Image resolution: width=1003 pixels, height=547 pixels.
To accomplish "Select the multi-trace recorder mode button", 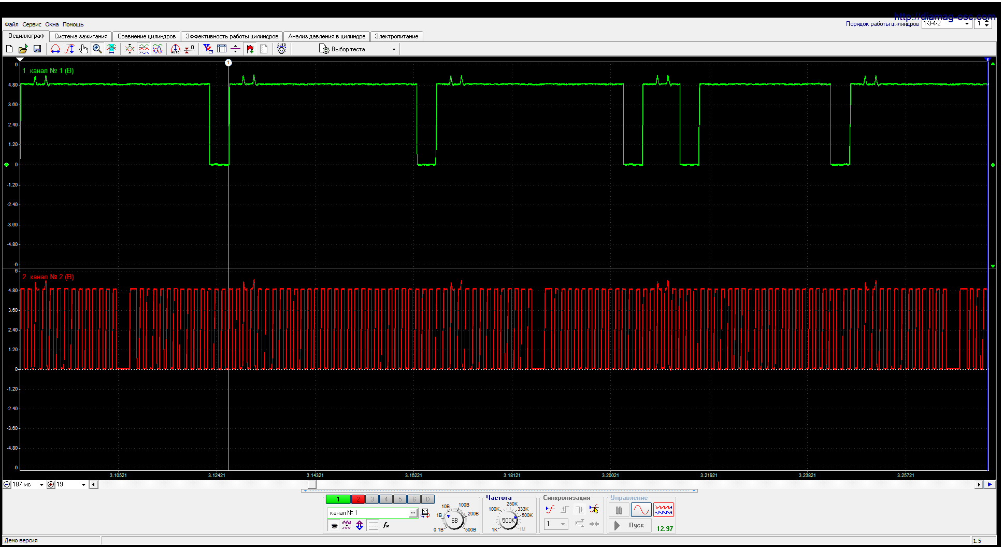I will click(664, 510).
